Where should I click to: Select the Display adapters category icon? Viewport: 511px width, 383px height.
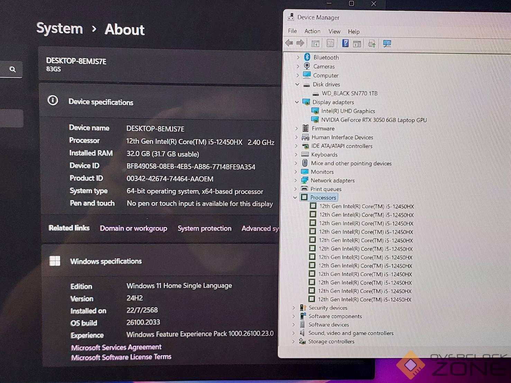(x=306, y=102)
